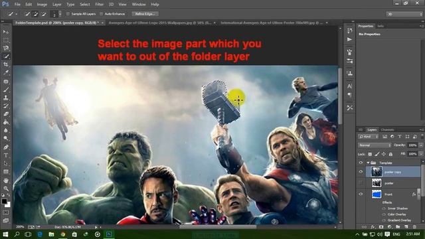Select the Blur tool

tap(6, 130)
